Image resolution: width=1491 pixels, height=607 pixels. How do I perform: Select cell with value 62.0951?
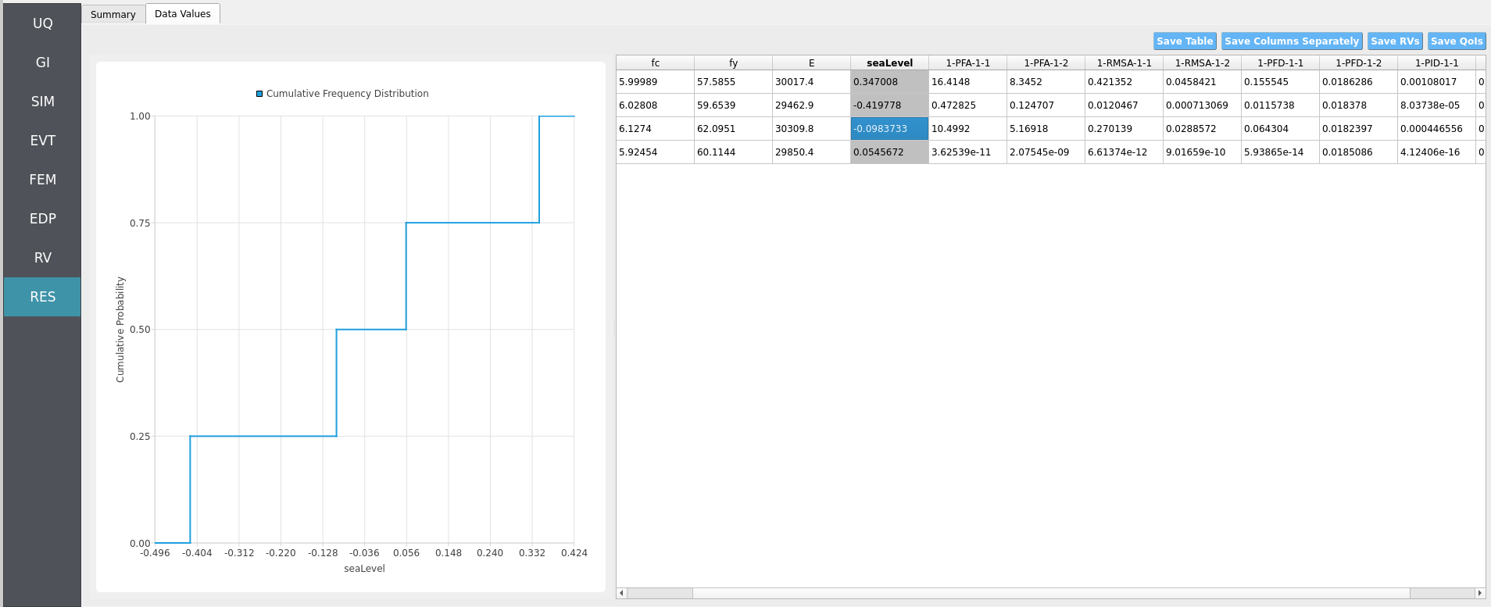(x=733, y=129)
